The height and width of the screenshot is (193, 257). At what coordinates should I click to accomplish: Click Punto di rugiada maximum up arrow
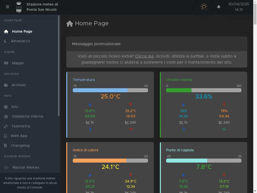tap(224, 175)
